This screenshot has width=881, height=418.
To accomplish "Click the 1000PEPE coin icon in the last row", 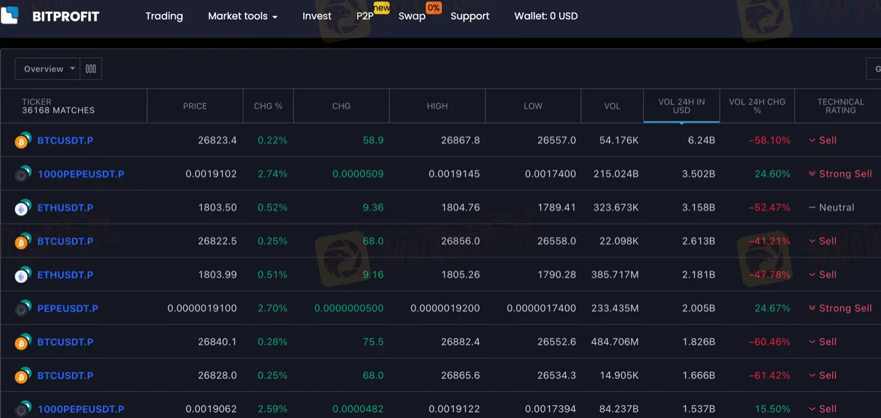I will point(21,409).
